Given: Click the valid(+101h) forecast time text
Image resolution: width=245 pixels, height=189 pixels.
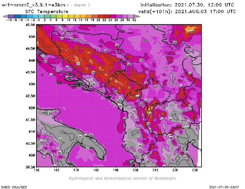Looking at the screenshot, I should click(x=187, y=12).
